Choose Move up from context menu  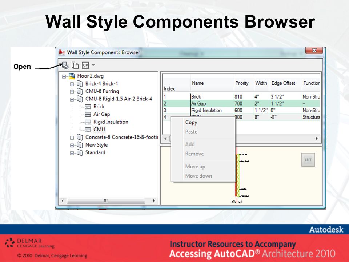coord(195,166)
